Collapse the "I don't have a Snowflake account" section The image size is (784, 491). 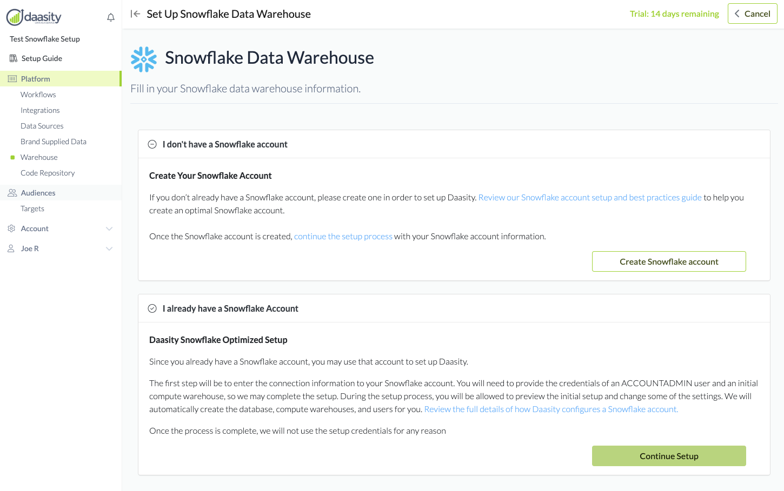[152, 144]
